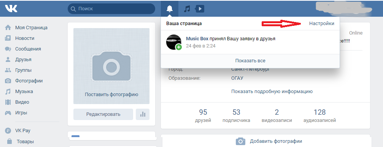The height and width of the screenshot is (147, 383).
Task: Click Настройки in notifications popup
Action: pos(322,24)
